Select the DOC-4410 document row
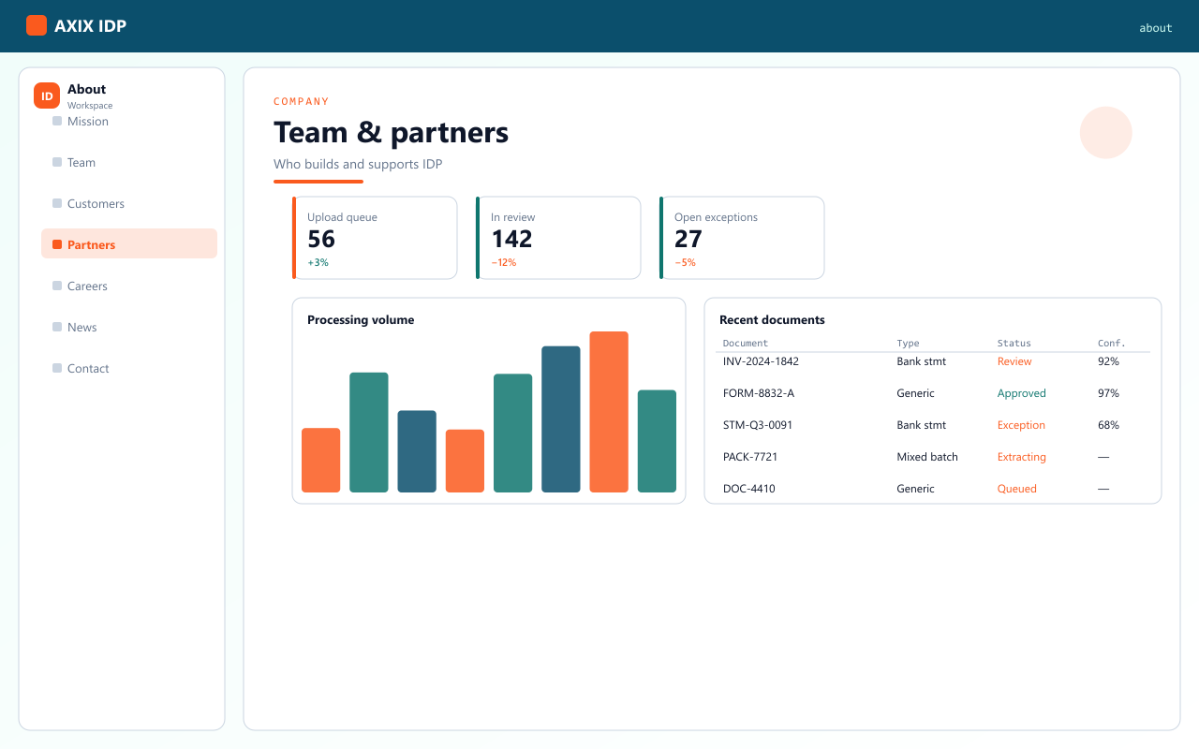The width and height of the screenshot is (1199, 749). (933, 489)
